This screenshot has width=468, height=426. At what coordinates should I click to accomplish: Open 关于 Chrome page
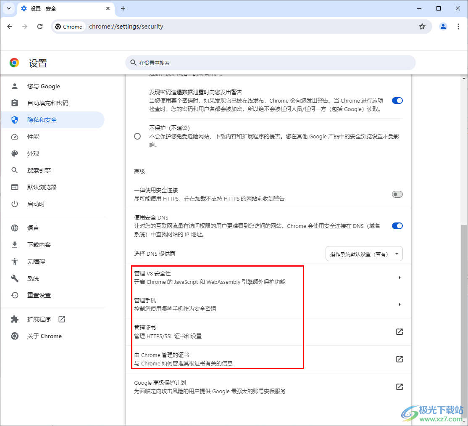click(x=53, y=336)
